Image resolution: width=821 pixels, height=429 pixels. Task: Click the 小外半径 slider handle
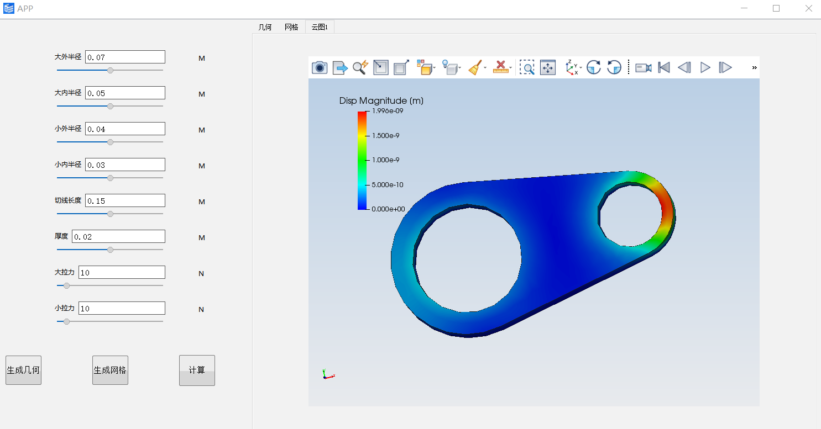point(110,142)
